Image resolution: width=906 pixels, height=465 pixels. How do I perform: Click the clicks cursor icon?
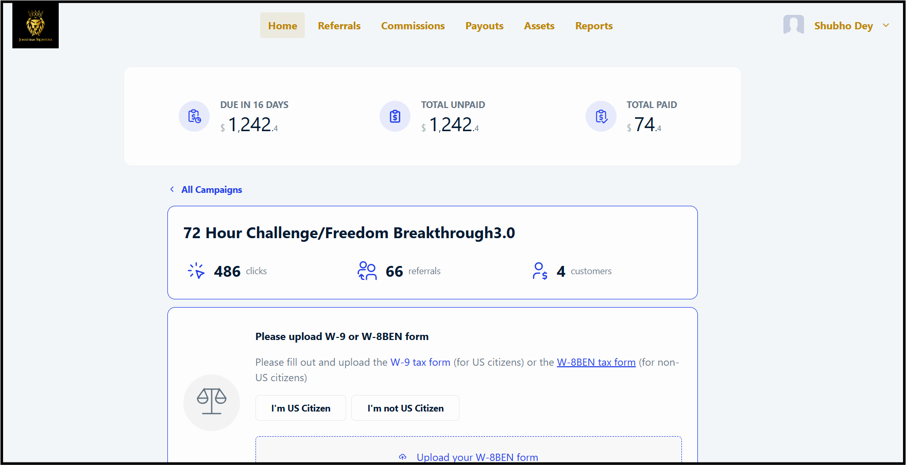point(196,271)
